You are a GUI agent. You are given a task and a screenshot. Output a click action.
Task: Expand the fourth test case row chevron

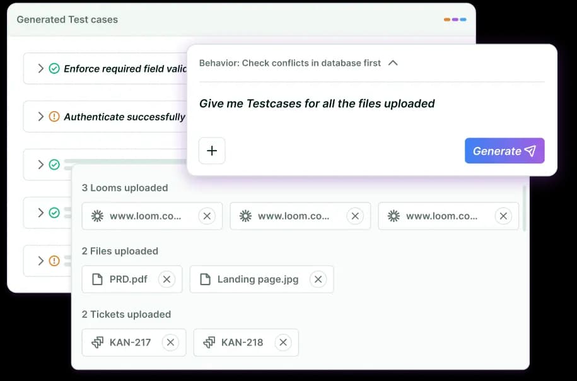[40, 213]
